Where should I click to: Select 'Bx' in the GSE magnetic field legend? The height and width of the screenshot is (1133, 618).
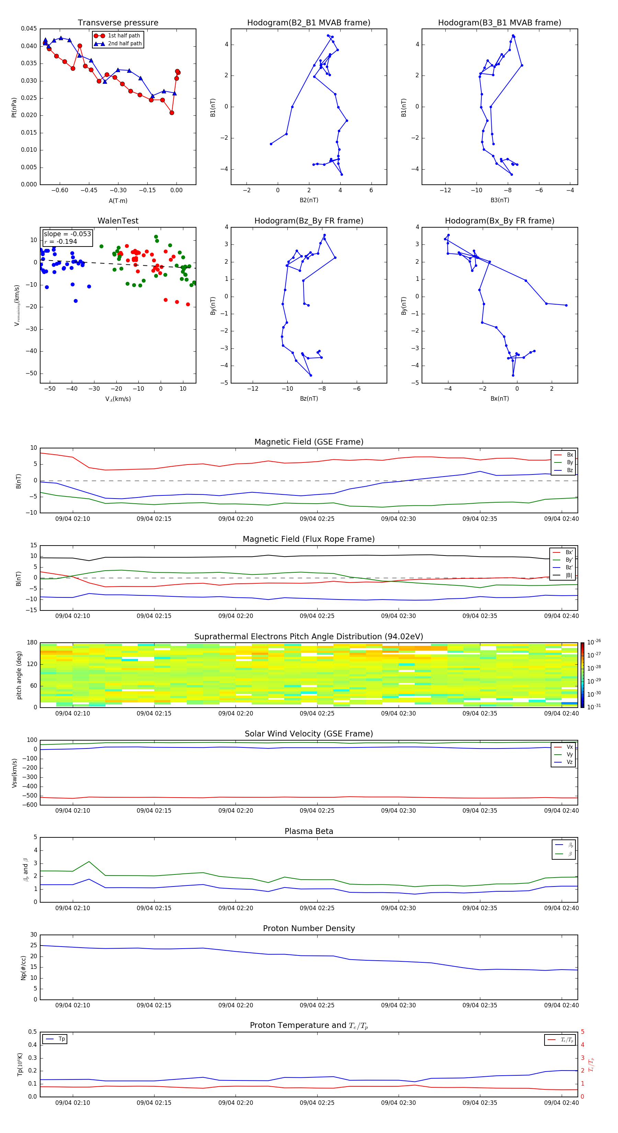(564, 455)
